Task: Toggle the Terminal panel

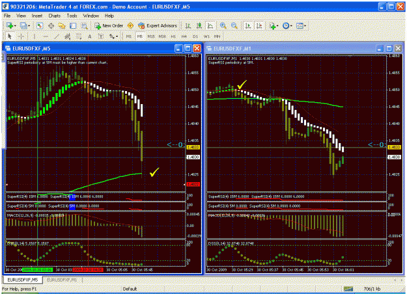Action: tap(73, 25)
